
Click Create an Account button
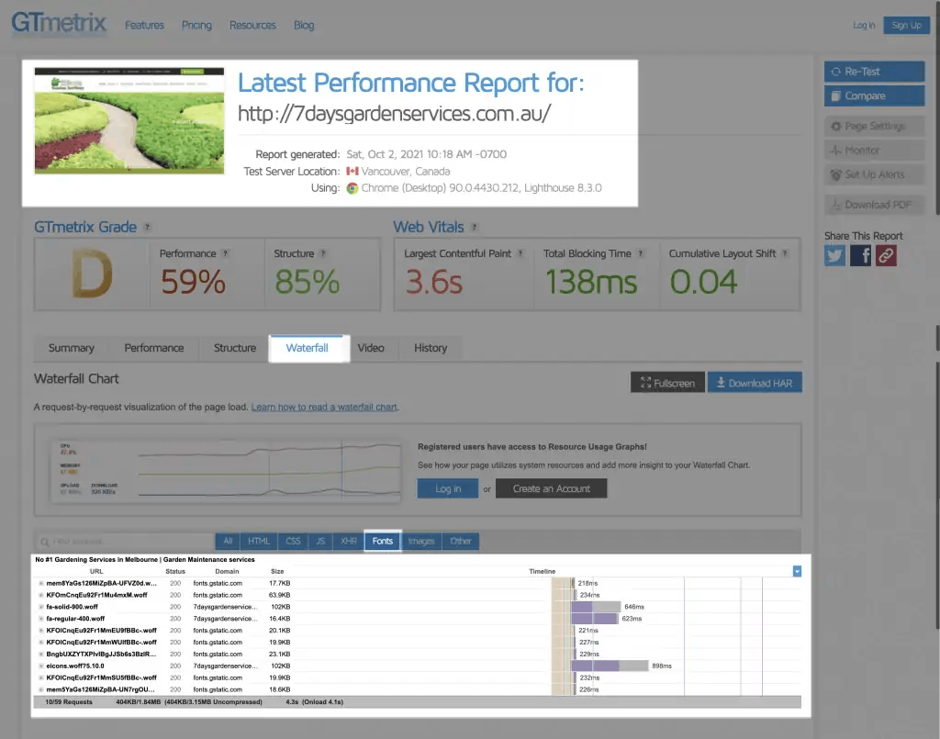(x=552, y=488)
